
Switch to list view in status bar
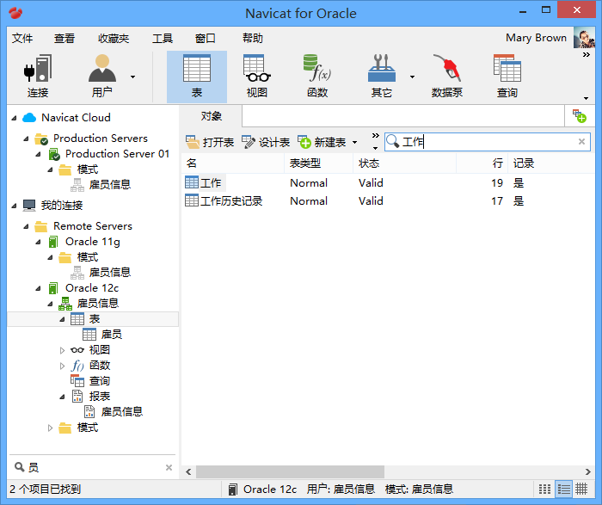pyautogui.click(x=563, y=489)
